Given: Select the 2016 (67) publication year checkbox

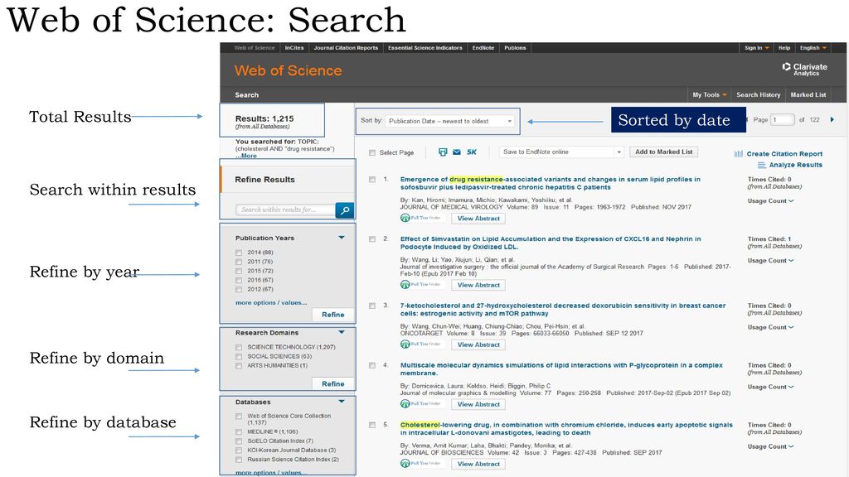Looking at the screenshot, I should [239, 280].
